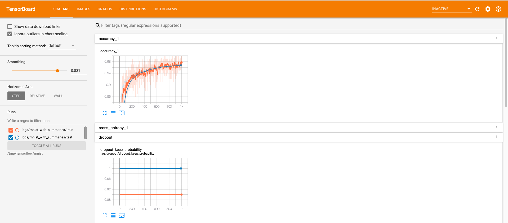Expand accuracy_1 chart to full size

[x=105, y=113]
